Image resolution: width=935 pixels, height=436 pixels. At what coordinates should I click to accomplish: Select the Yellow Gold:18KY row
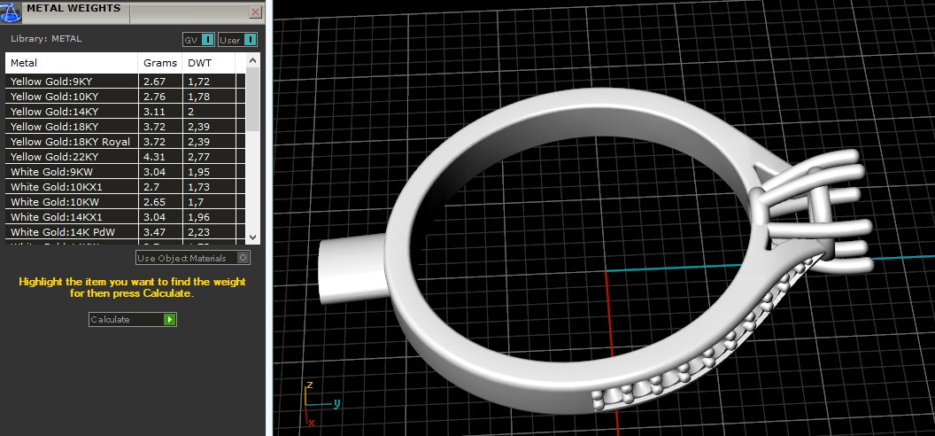pyautogui.click(x=125, y=127)
